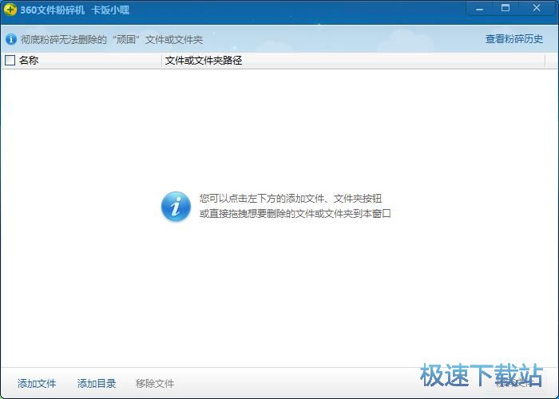This screenshot has height=399, width=559.
Task: Click the hint text 您可以点击左下方的添加文件、文件夹按钮
Action: (x=291, y=199)
